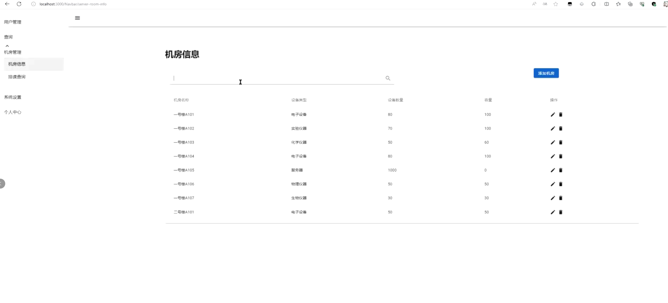Open the hamburger navigation menu
This screenshot has width=668, height=303.
pyautogui.click(x=77, y=18)
